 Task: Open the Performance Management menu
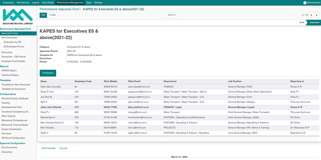coord(70,3)
